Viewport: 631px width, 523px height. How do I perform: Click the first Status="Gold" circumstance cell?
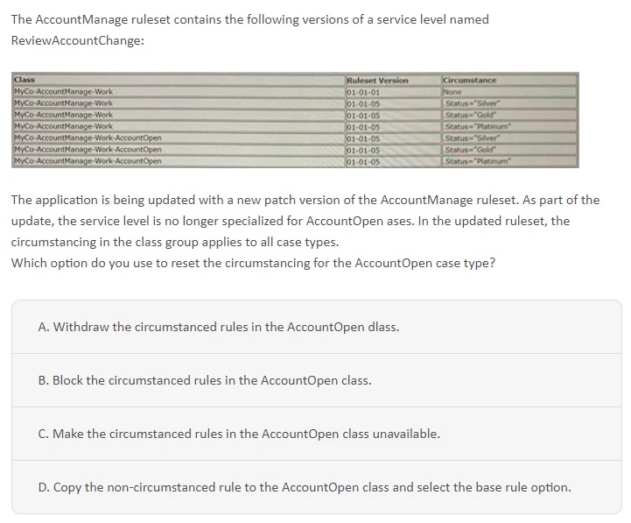pyautogui.click(x=470, y=115)
